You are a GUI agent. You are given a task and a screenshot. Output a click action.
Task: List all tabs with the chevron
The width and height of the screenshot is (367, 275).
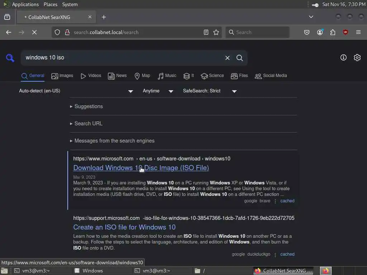[311, 17]
